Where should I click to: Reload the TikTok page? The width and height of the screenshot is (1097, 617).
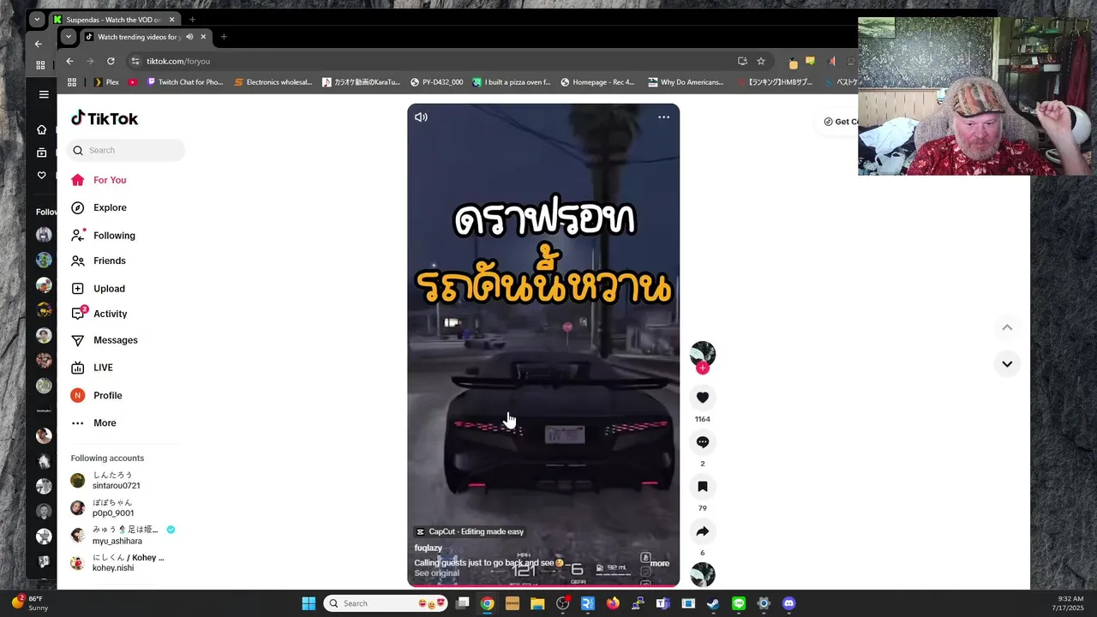pos(111,61)
